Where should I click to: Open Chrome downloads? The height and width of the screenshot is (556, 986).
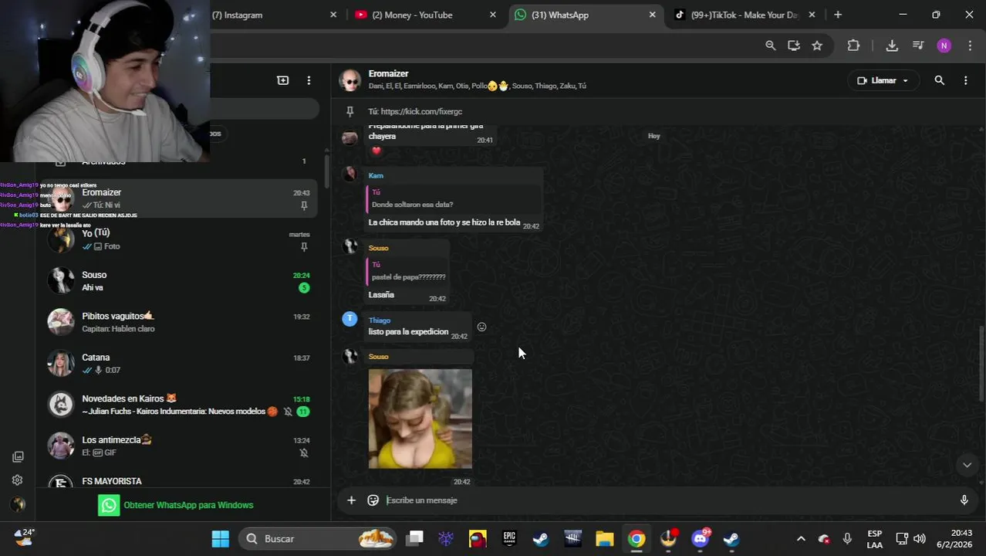(892, 46)
